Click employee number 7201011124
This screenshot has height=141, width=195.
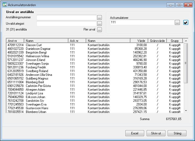tap(15, 93)
